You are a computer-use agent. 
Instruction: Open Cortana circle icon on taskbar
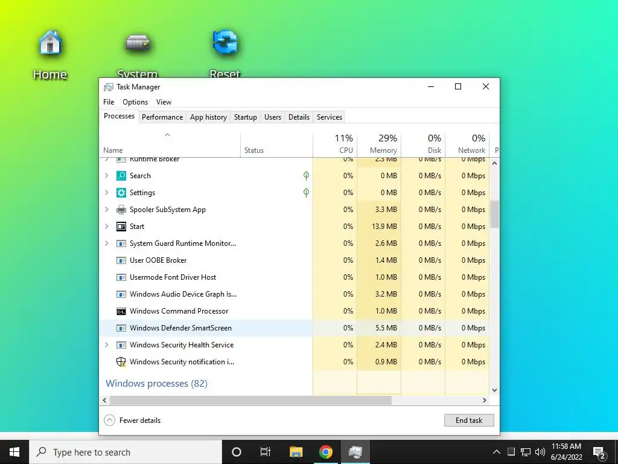point(237,452)
